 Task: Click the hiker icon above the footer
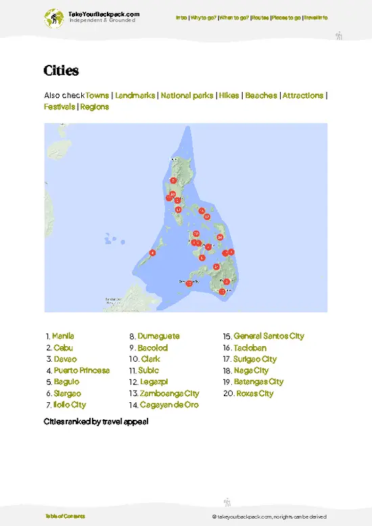tap(227, 502)
